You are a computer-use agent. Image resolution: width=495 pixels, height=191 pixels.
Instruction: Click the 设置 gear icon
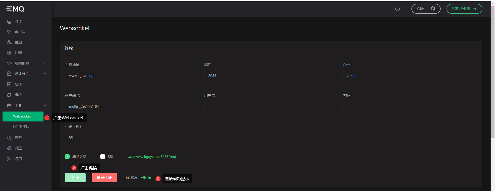(x=9, y=148)
